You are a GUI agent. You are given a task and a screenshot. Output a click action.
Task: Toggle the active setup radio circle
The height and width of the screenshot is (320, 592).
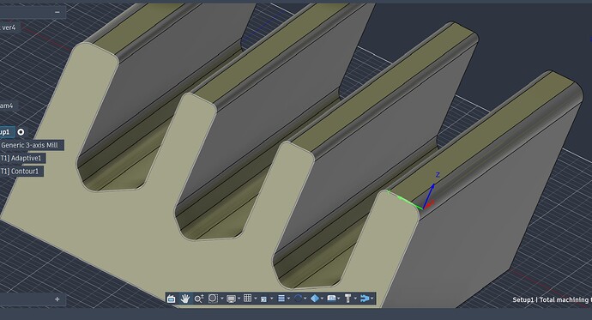21,132
